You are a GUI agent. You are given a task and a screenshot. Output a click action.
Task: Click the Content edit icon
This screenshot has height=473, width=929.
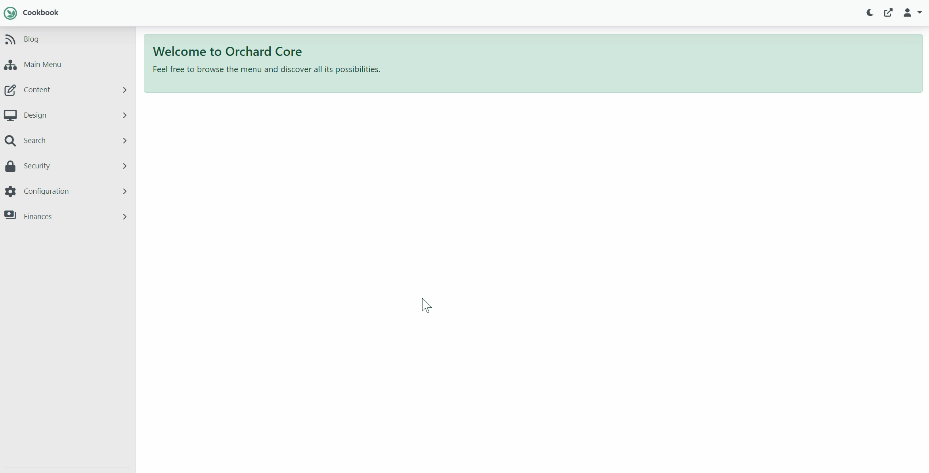click(10, 89)
